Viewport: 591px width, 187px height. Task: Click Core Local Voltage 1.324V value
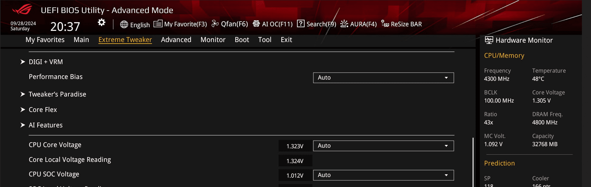tap(295, 161)
